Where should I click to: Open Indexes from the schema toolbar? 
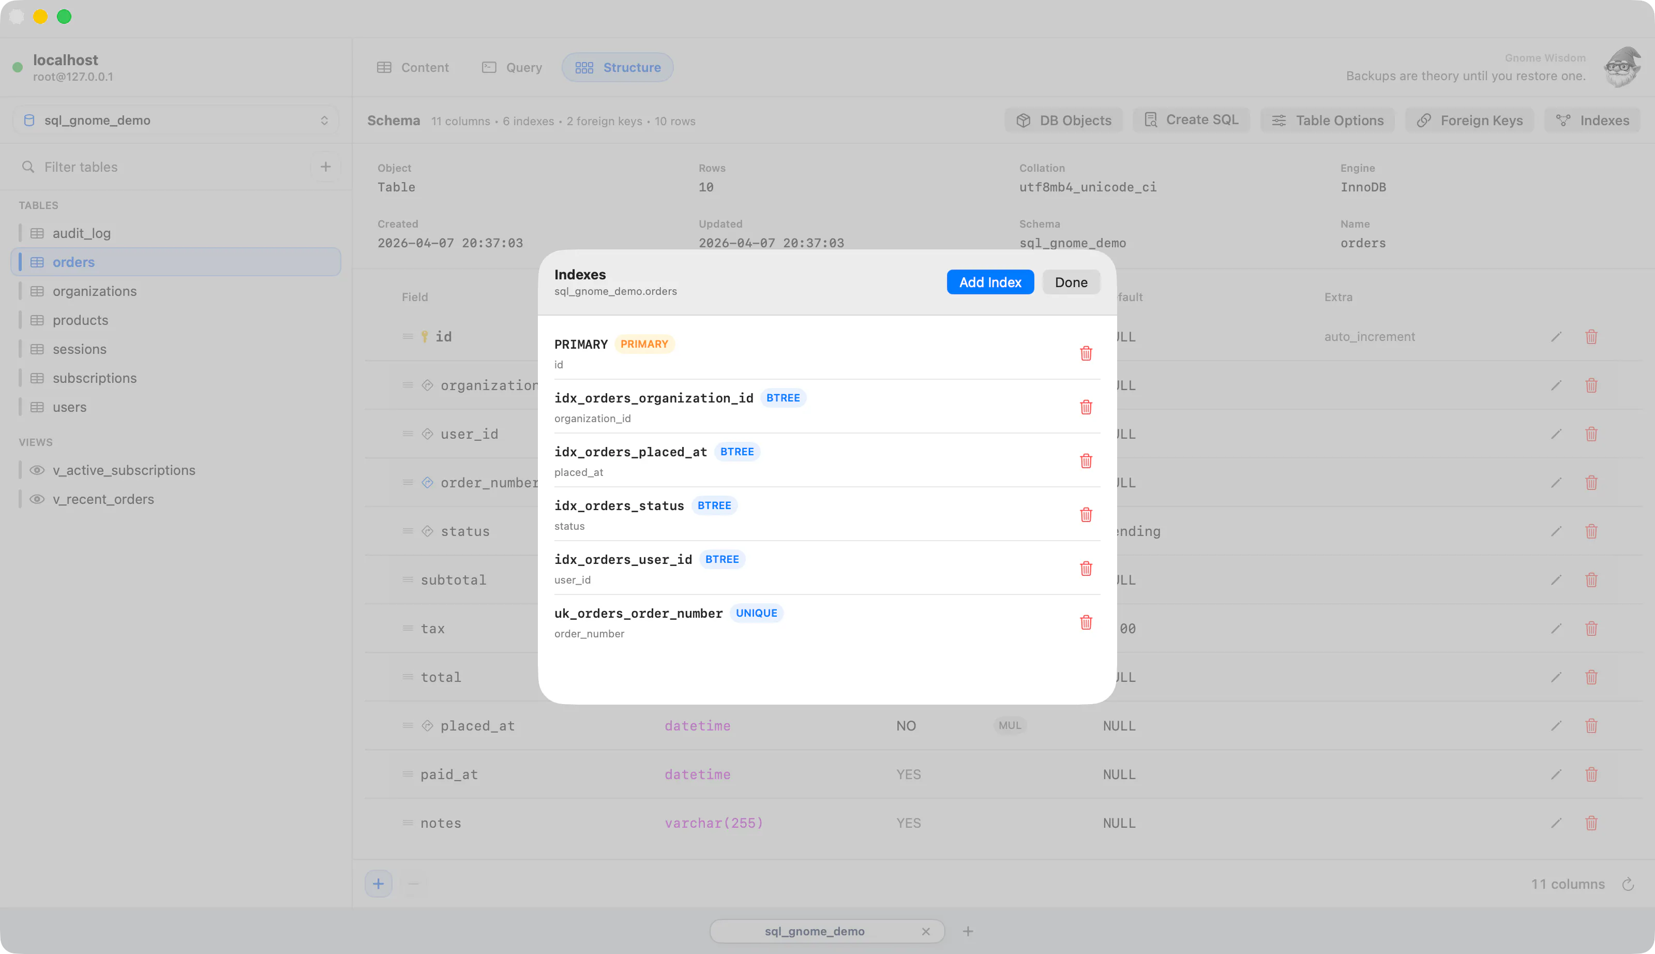point(1592,121)
